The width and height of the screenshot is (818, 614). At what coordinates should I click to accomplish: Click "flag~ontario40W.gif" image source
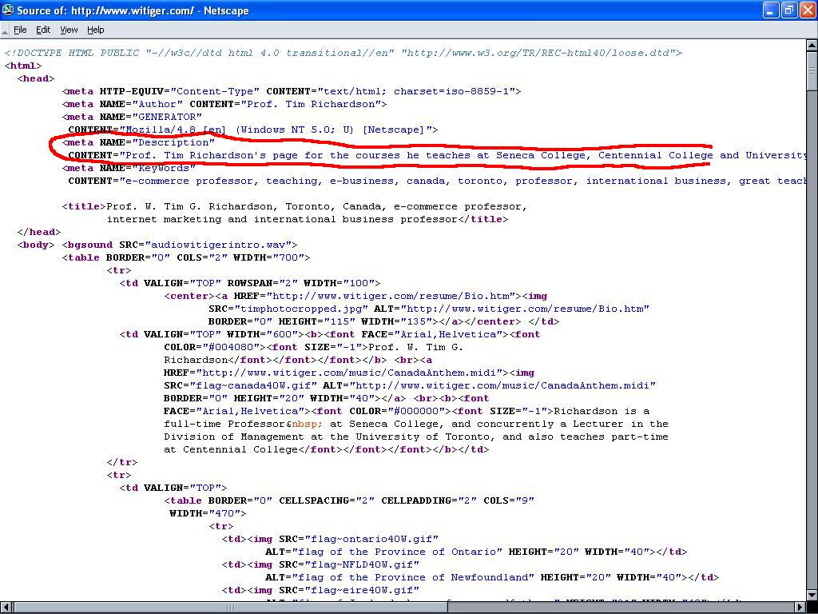[x=371, y=539]
